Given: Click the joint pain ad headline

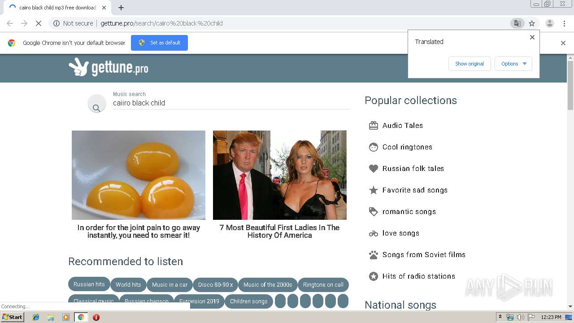Looking at the screenshot, I should (139, 231).
